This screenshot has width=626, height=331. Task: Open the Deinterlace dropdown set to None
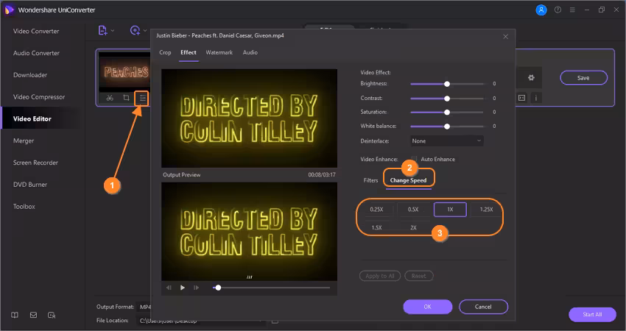click(447, 140)
